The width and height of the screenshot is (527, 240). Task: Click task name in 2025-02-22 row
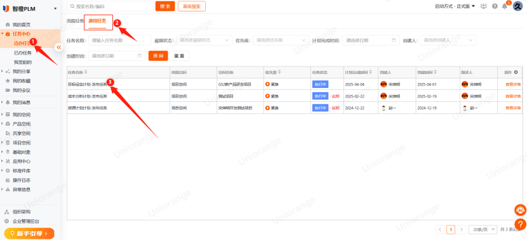coord(88,96)
